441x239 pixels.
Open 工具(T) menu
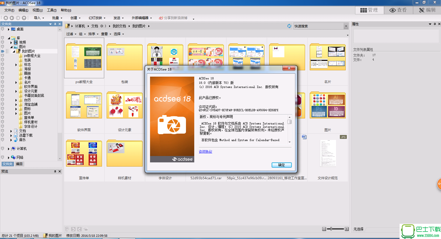(52, 10)
